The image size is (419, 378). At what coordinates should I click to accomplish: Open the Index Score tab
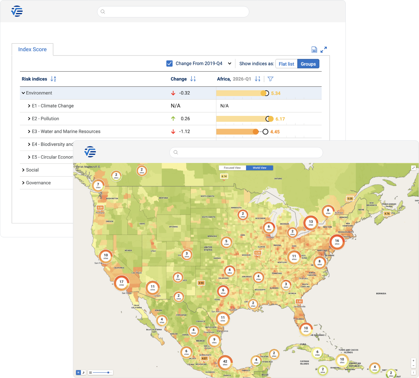click(x=32, y=50)
